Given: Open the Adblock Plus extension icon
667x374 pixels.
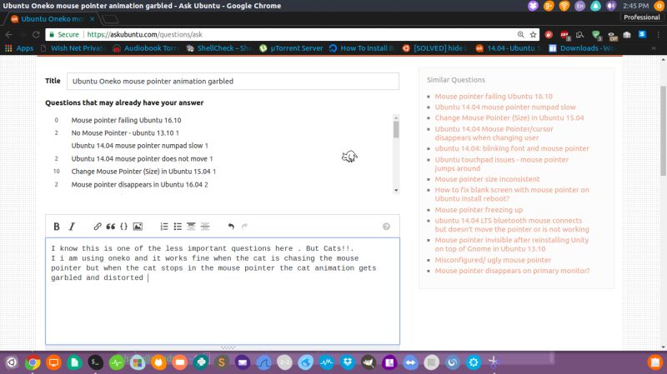Looking at the screenshot, I should 564,35.
